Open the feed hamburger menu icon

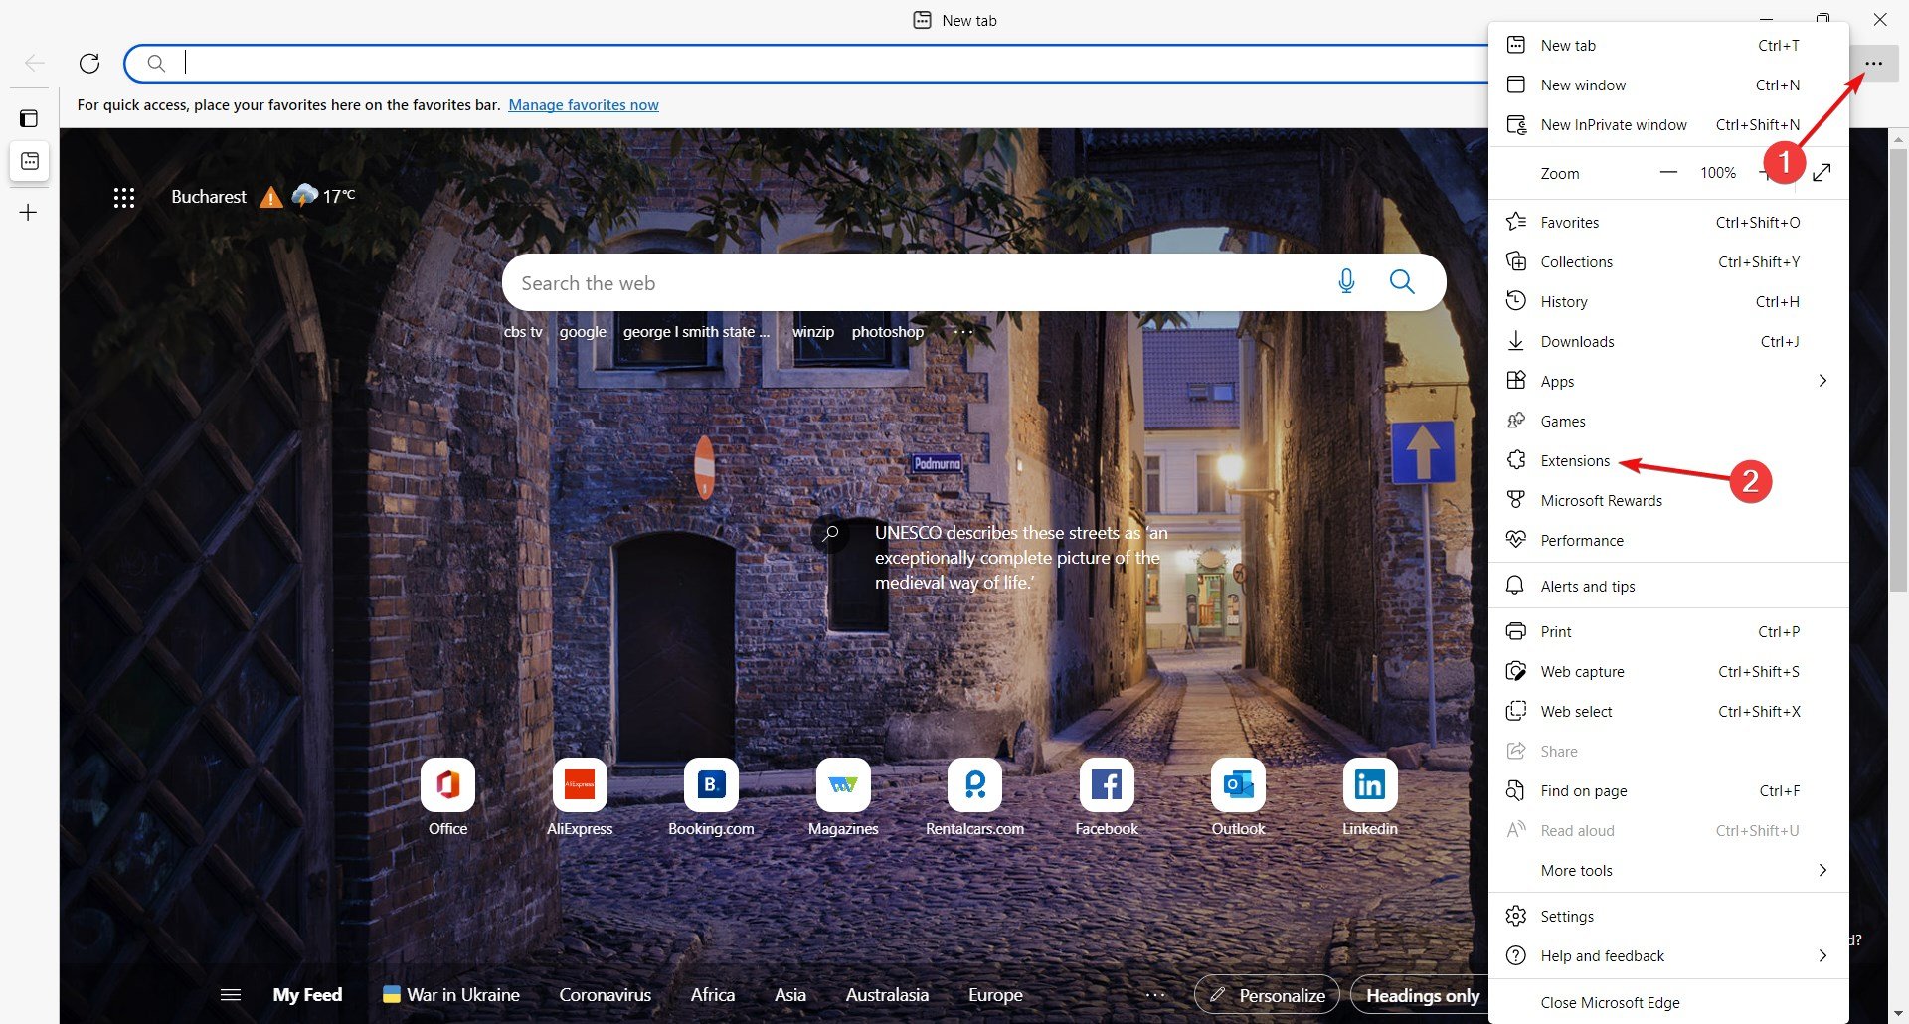click(x=231, y=994)
